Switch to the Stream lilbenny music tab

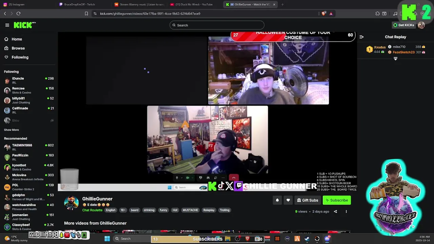click(139, 4)
